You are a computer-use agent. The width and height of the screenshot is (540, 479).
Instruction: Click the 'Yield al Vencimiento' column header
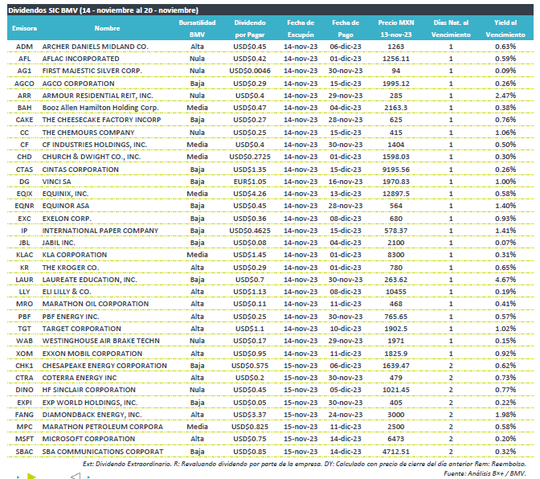(x=504, y=29)
